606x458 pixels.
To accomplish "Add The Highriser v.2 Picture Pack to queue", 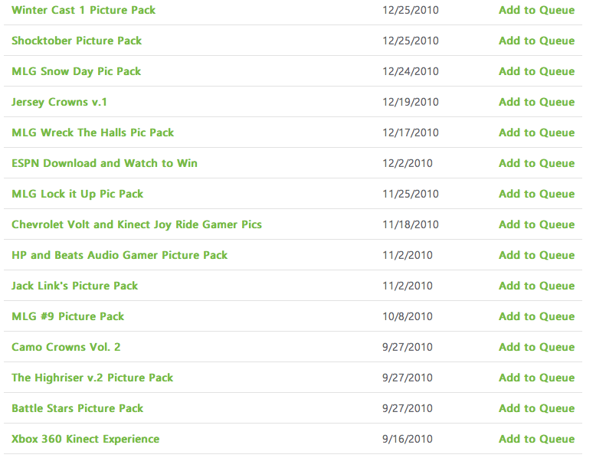I will click(x=536, y=378).
